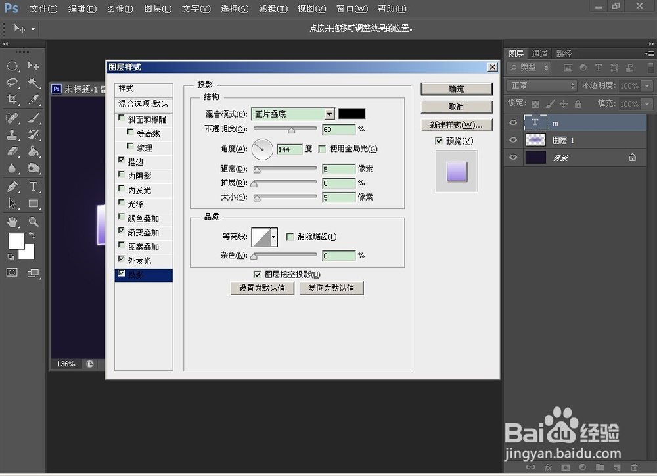The height and width of the screenshot is (476, 657).
Task: Click the 不透明度 slider handle
Action: [291, 130]
